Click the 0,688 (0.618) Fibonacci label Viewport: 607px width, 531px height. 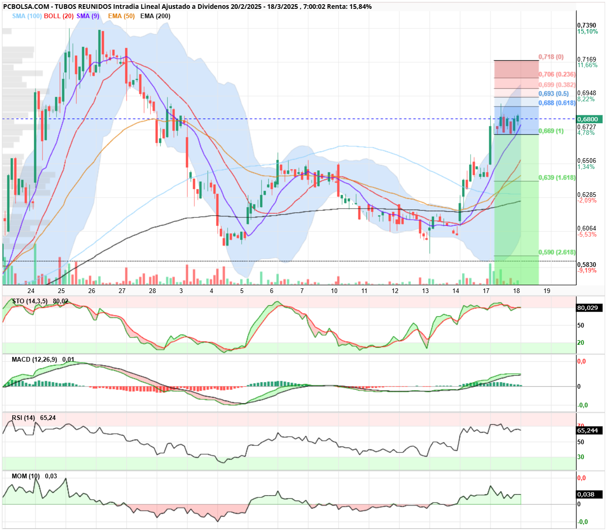[557, 103]
